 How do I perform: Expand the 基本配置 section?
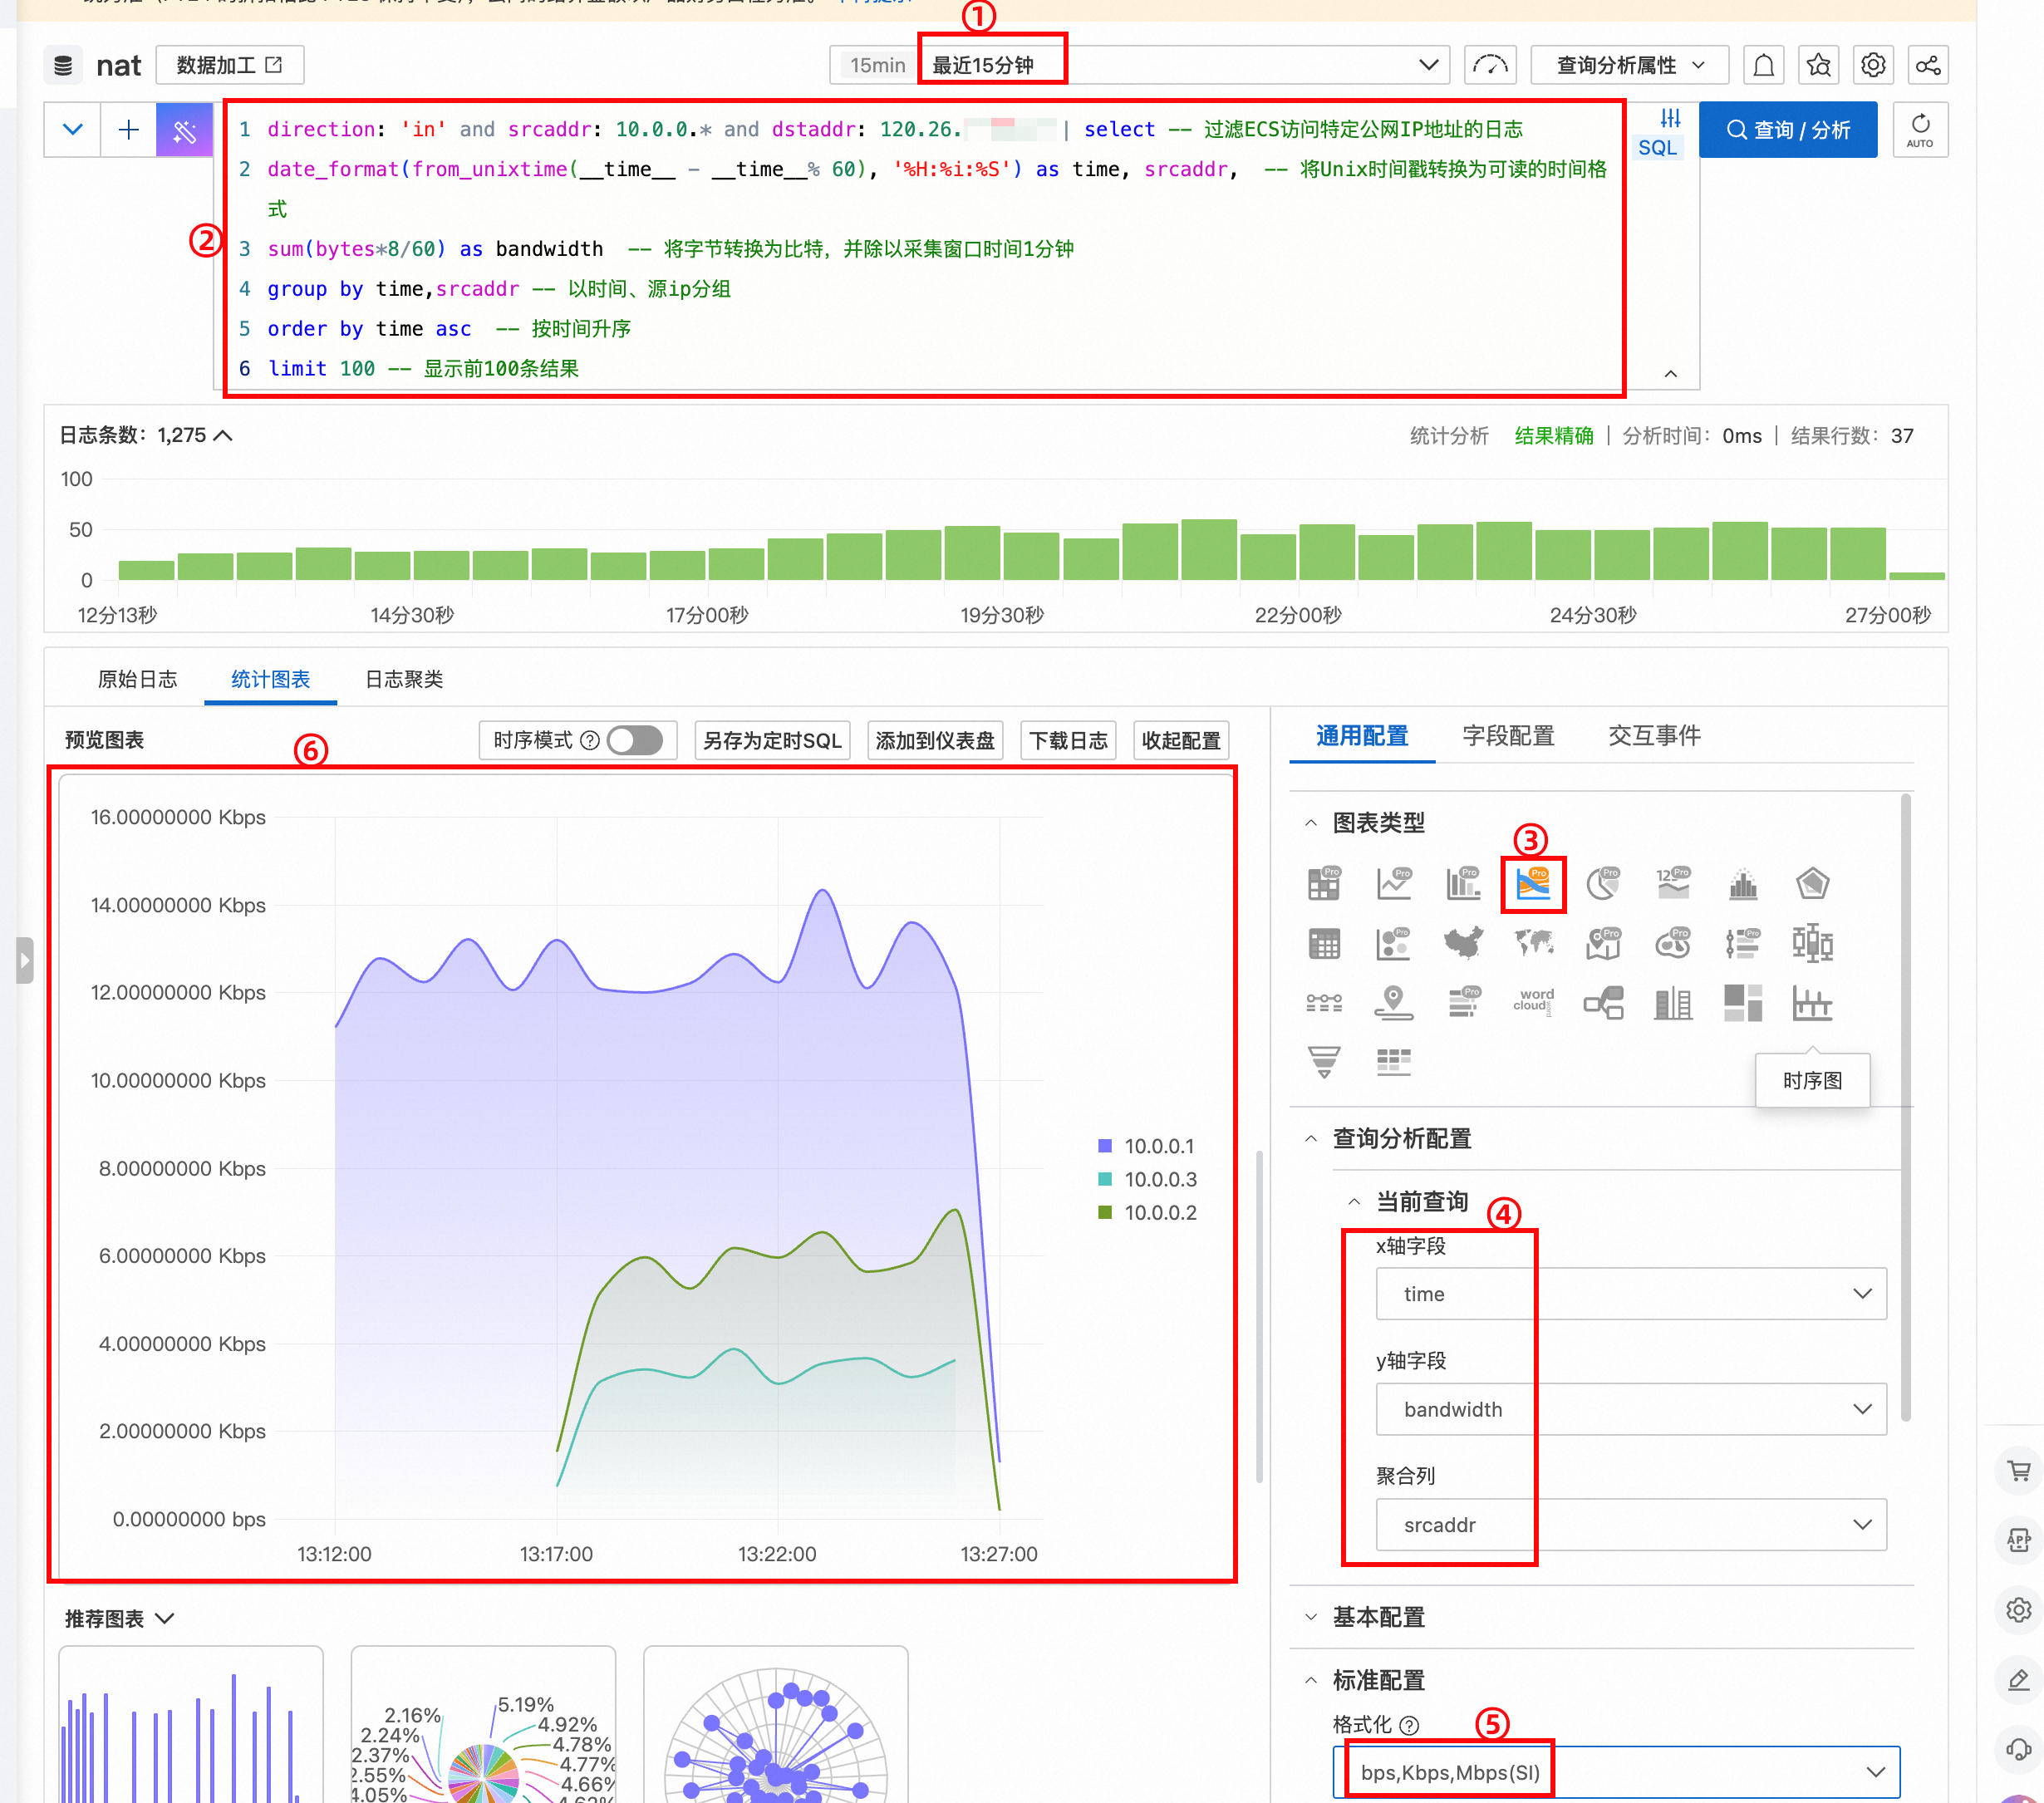click(1311, 1616)
